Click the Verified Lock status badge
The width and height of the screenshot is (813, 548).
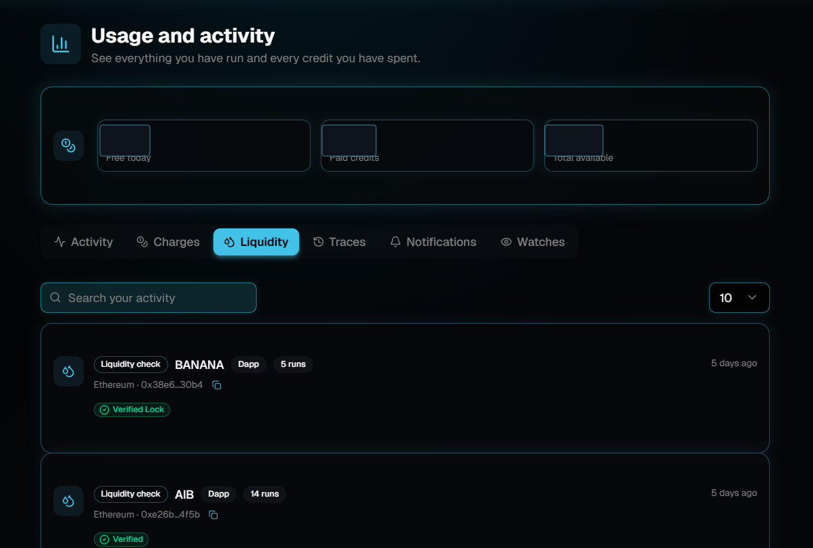coord(132,409)
